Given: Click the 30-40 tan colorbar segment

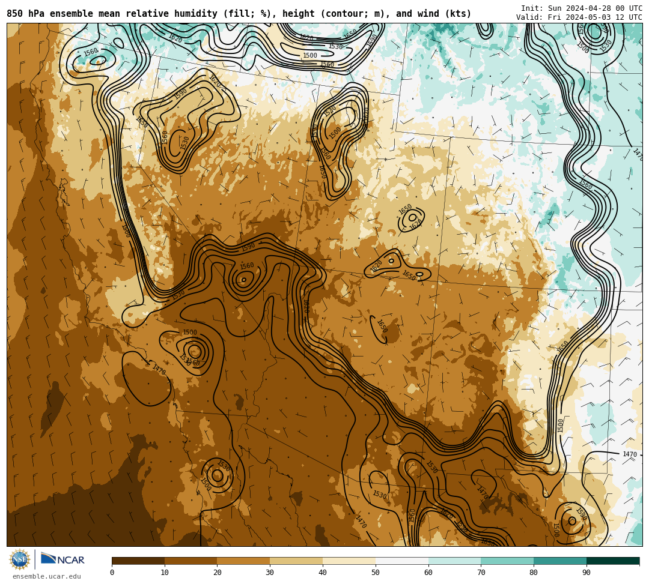Looking at the screenshot, I should 296,561.
